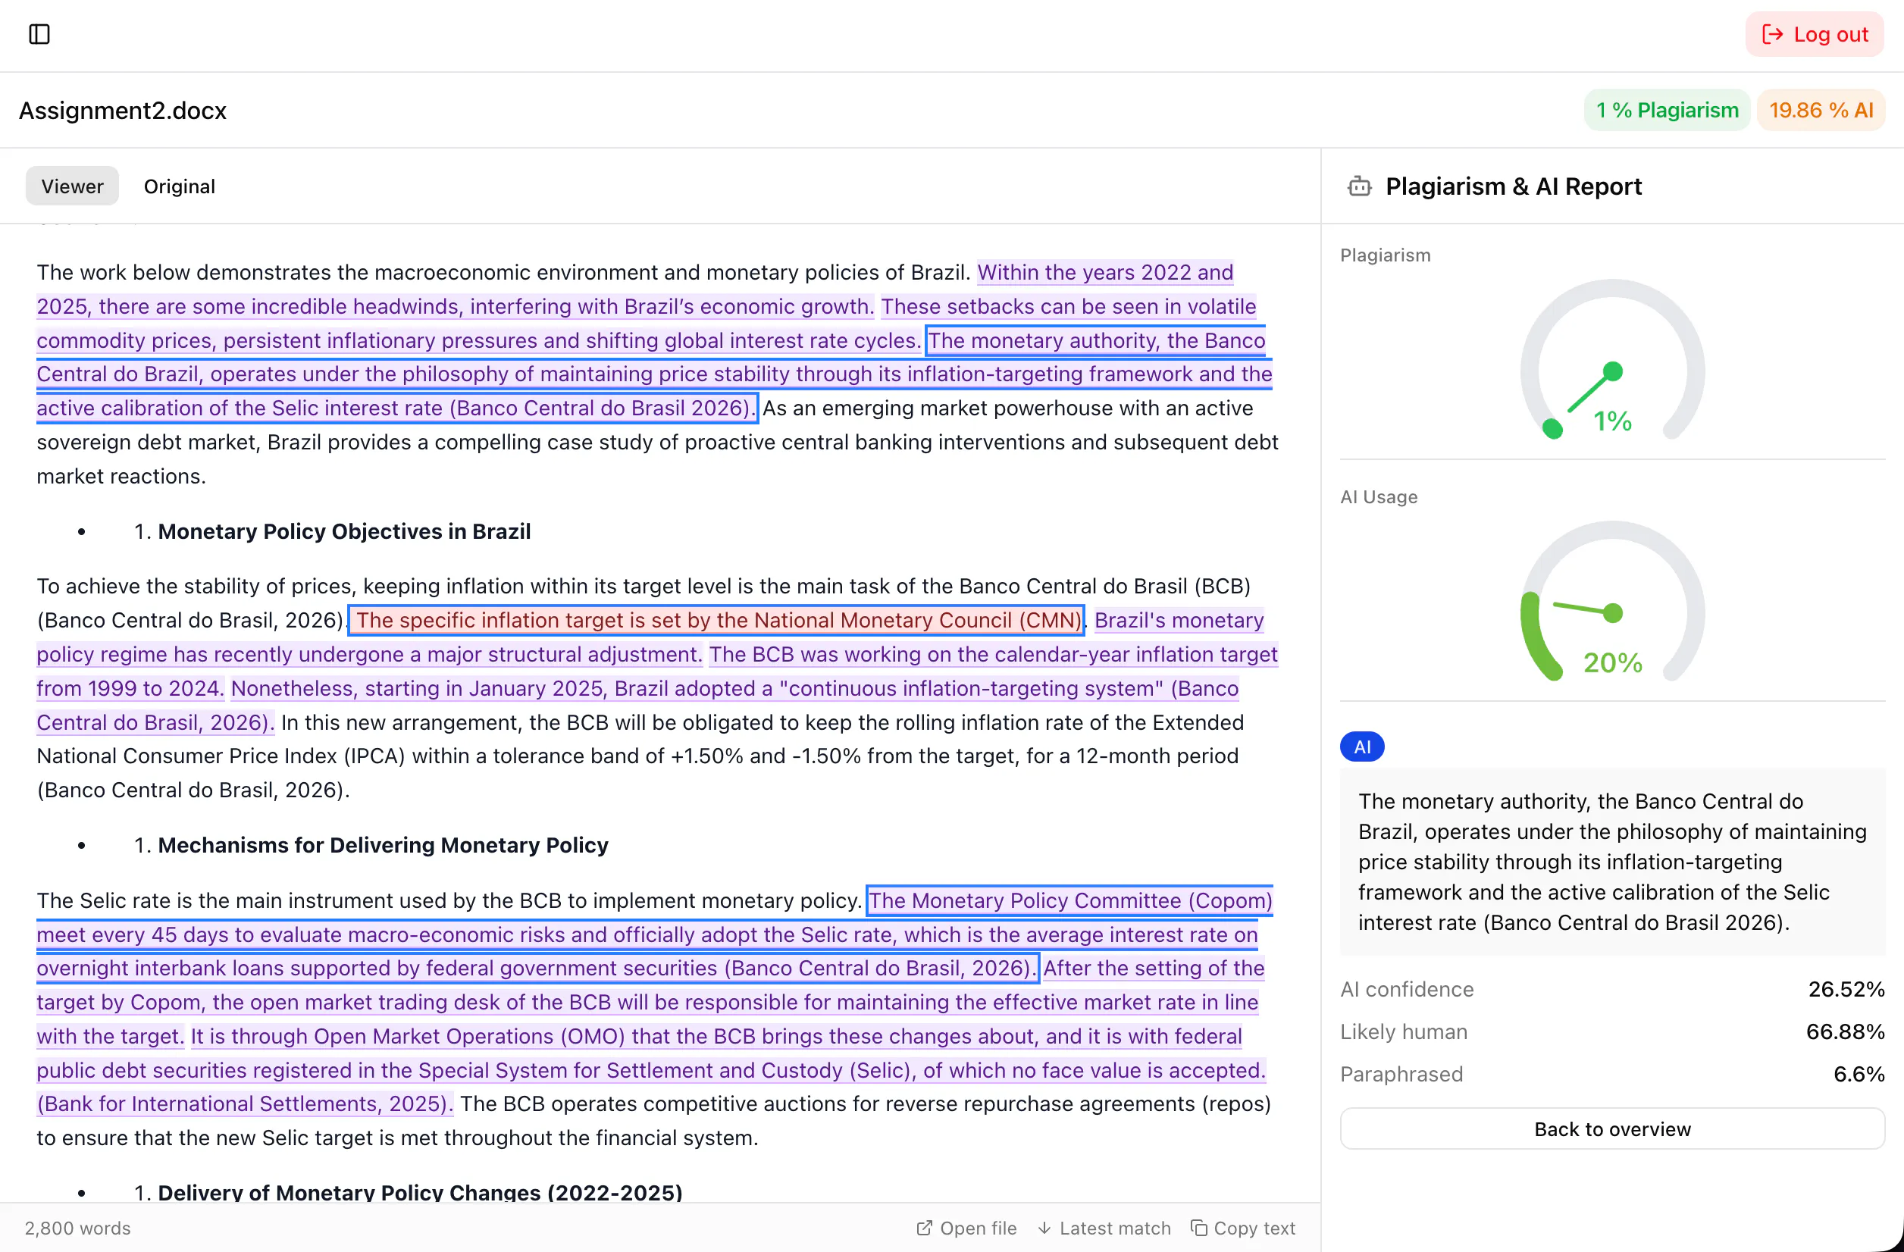Viewport: 1904px width, 1252px height.
Task: Click sentence 'Within the years 2022 and'
Action: [x=1105, y=273]
